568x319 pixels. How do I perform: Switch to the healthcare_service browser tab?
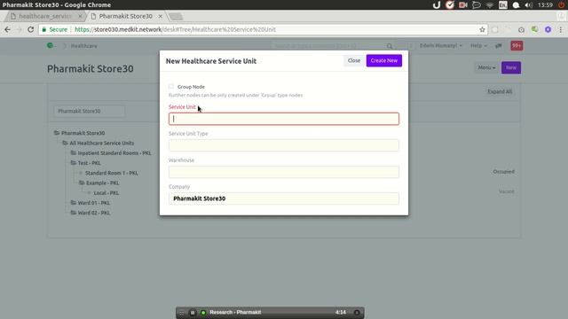click(44, 16)
